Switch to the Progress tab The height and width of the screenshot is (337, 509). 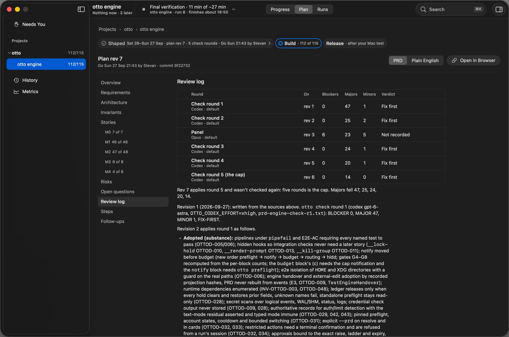pyautogui.click(x=280, y=10)
